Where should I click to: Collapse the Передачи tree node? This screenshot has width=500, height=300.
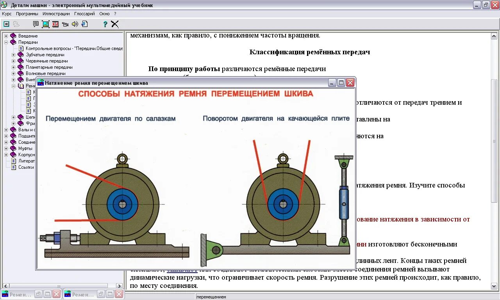[x=6, y=42]
